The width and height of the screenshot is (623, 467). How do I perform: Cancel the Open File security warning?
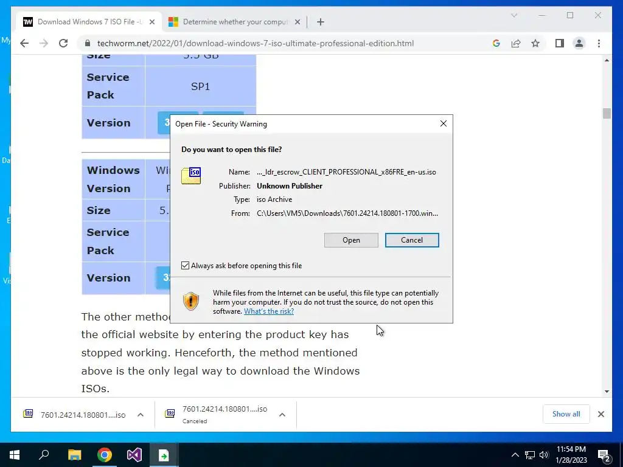click(x=412, y=240)
